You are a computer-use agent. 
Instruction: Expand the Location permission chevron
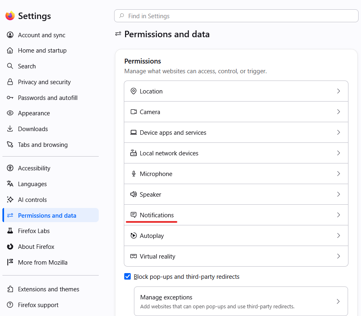tap(338, 91)
